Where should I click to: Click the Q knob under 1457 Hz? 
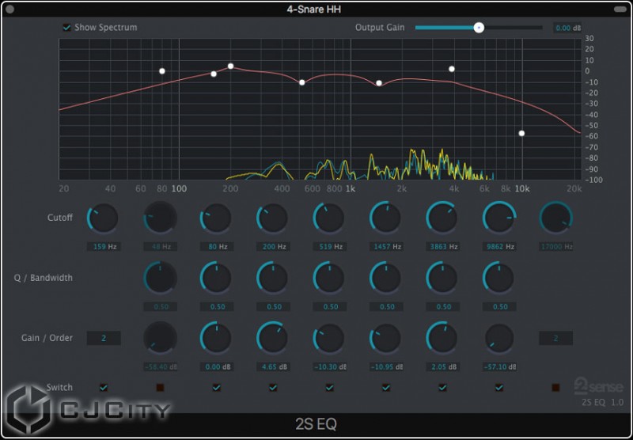(x=385, y=278)
